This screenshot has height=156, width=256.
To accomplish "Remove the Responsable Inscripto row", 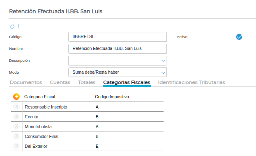I will pyautogui.click(x=16, y=107).
